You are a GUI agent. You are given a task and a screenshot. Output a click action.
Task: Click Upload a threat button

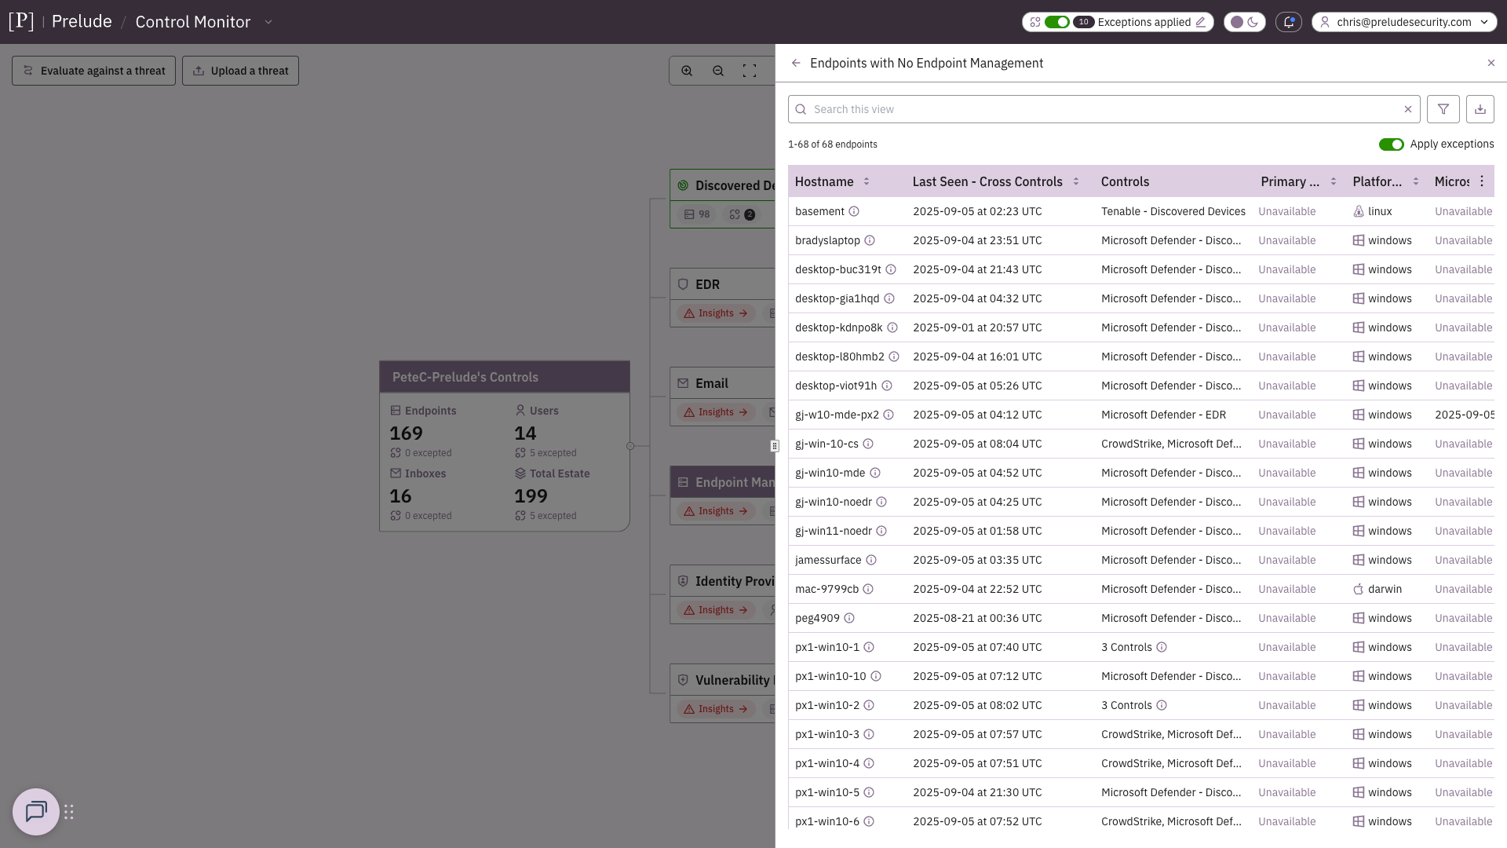click(x=240, y=71)
